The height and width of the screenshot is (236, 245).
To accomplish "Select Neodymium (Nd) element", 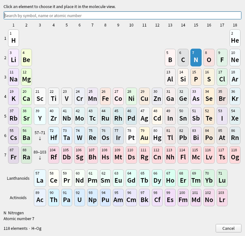I will 80,178.
